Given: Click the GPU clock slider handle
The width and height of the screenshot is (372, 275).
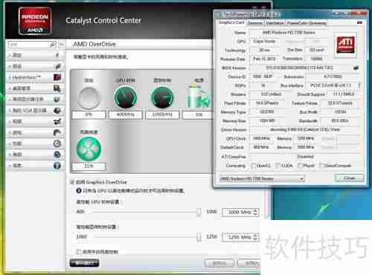Looking at the screenshot, I should 199,212.
